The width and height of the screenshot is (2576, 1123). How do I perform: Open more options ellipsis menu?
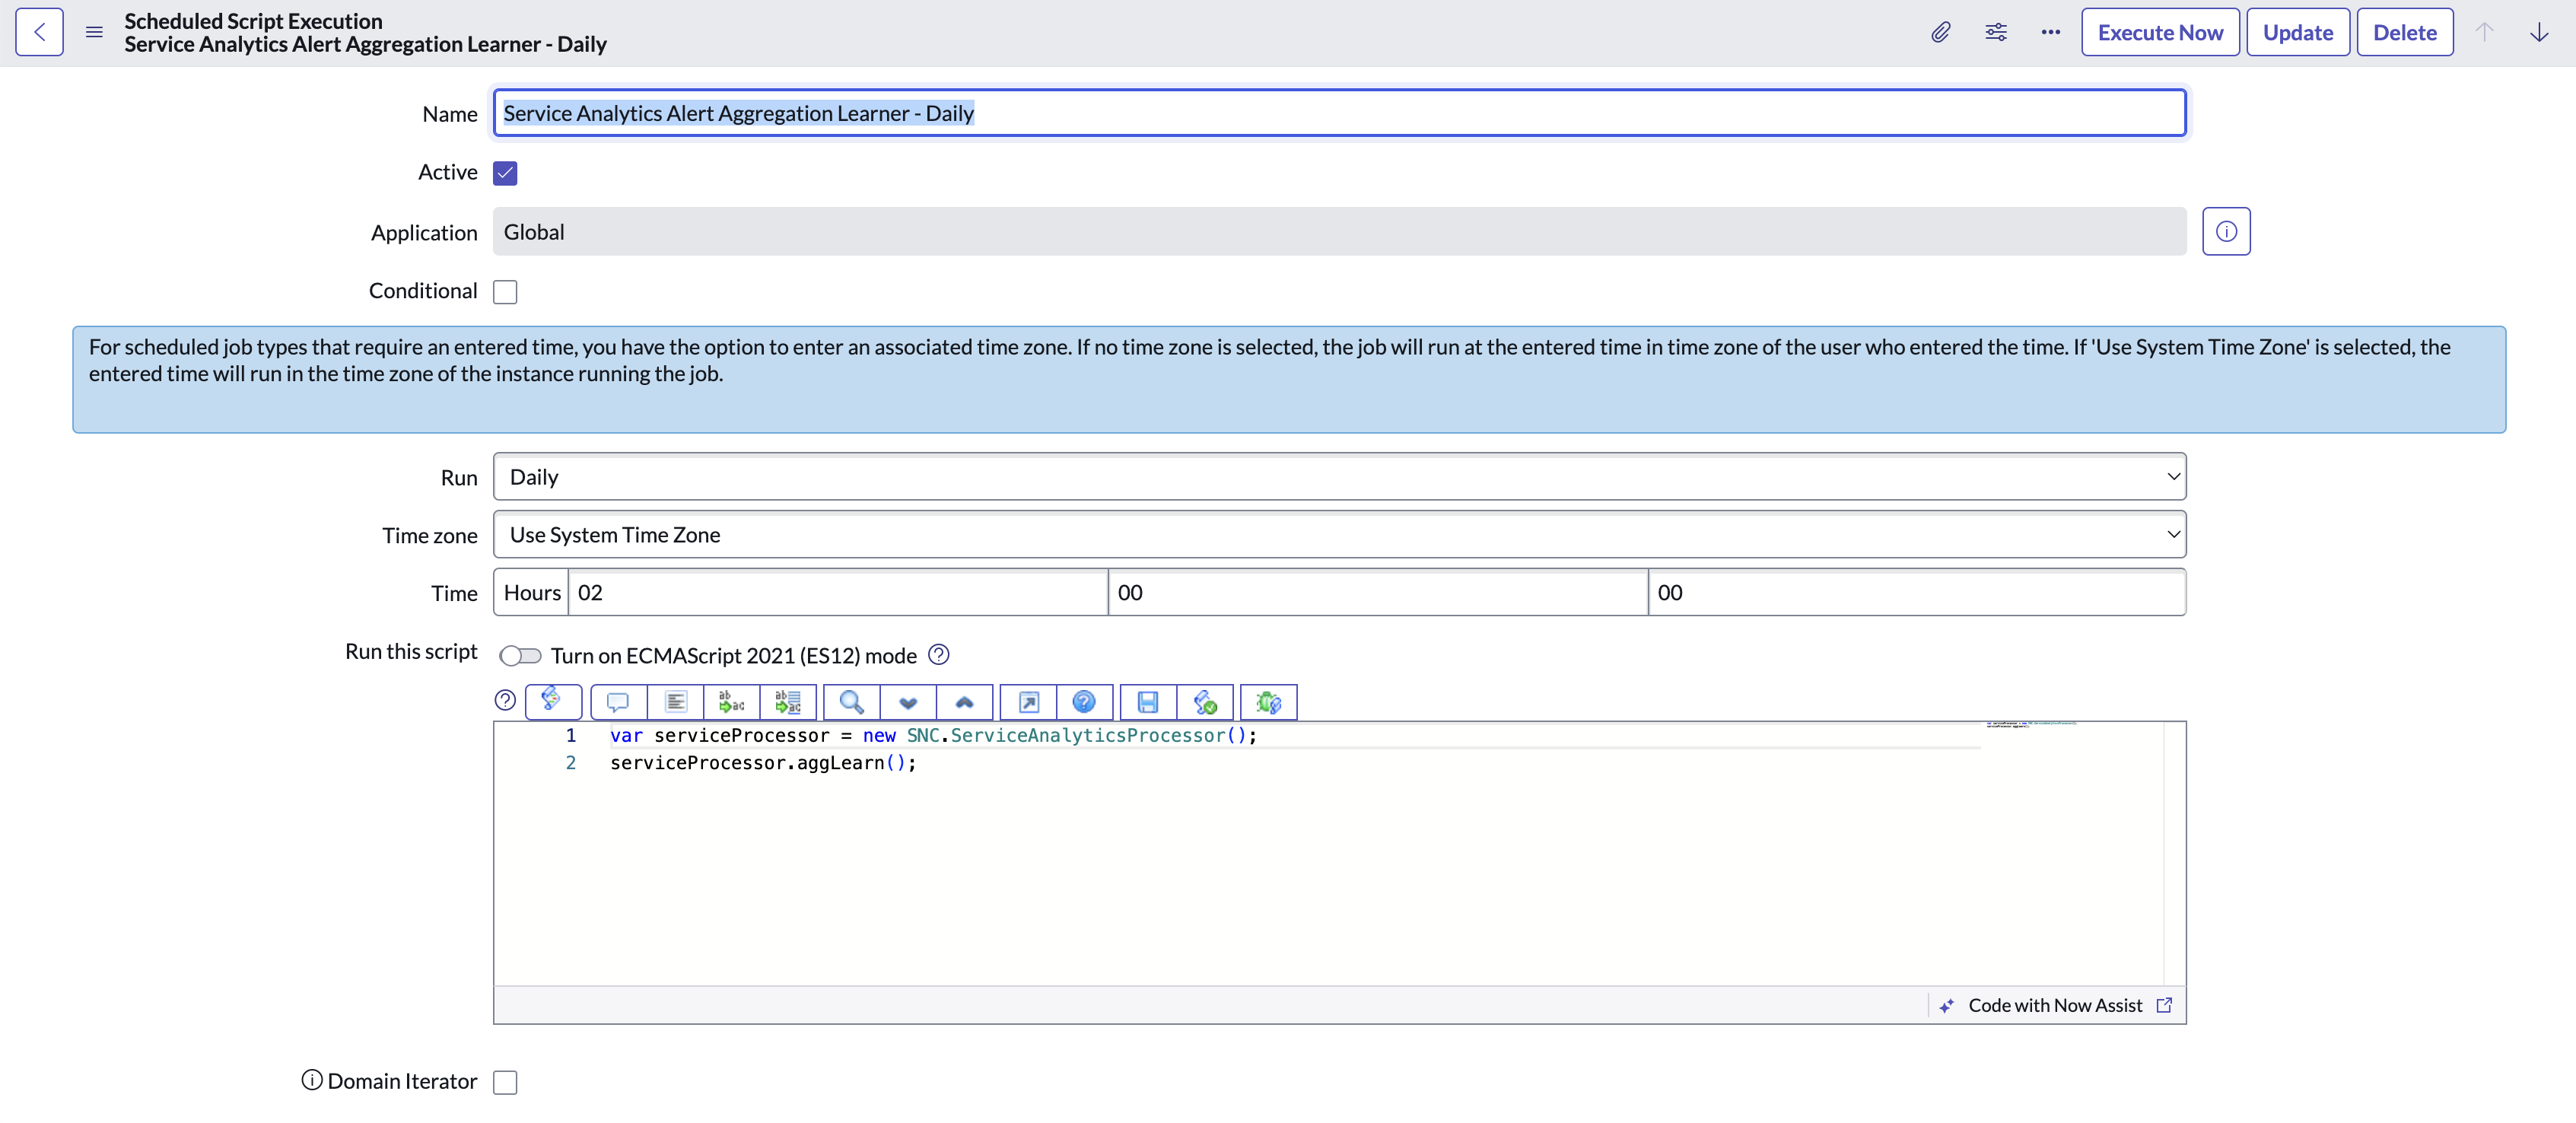[x=2050, y=32]
